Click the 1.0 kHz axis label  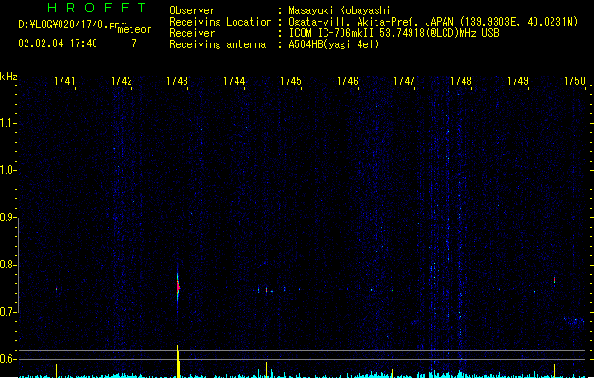click(x=8, y=170)
